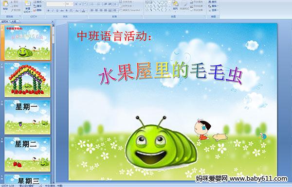
Task: Toggle Italic text formatting
Action: 53,11
